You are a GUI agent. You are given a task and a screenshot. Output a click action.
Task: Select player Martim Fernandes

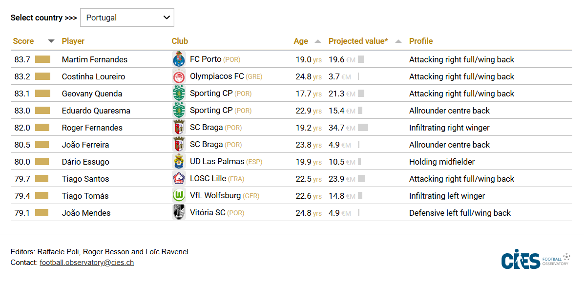(x=95, y=59)
